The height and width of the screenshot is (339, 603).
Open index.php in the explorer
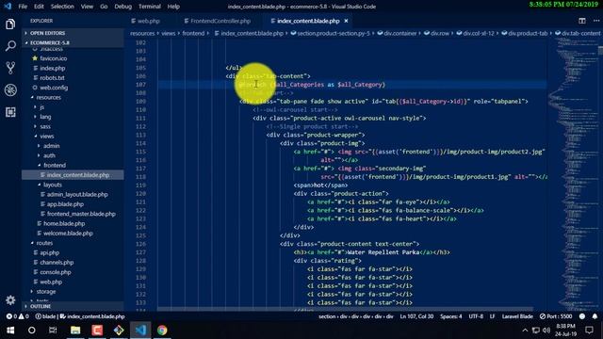click(53, 68)
